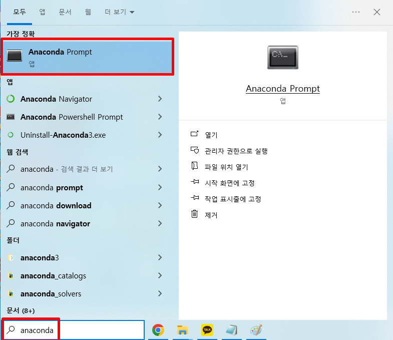Open the notepad app on the taskbar

point(232,330)
